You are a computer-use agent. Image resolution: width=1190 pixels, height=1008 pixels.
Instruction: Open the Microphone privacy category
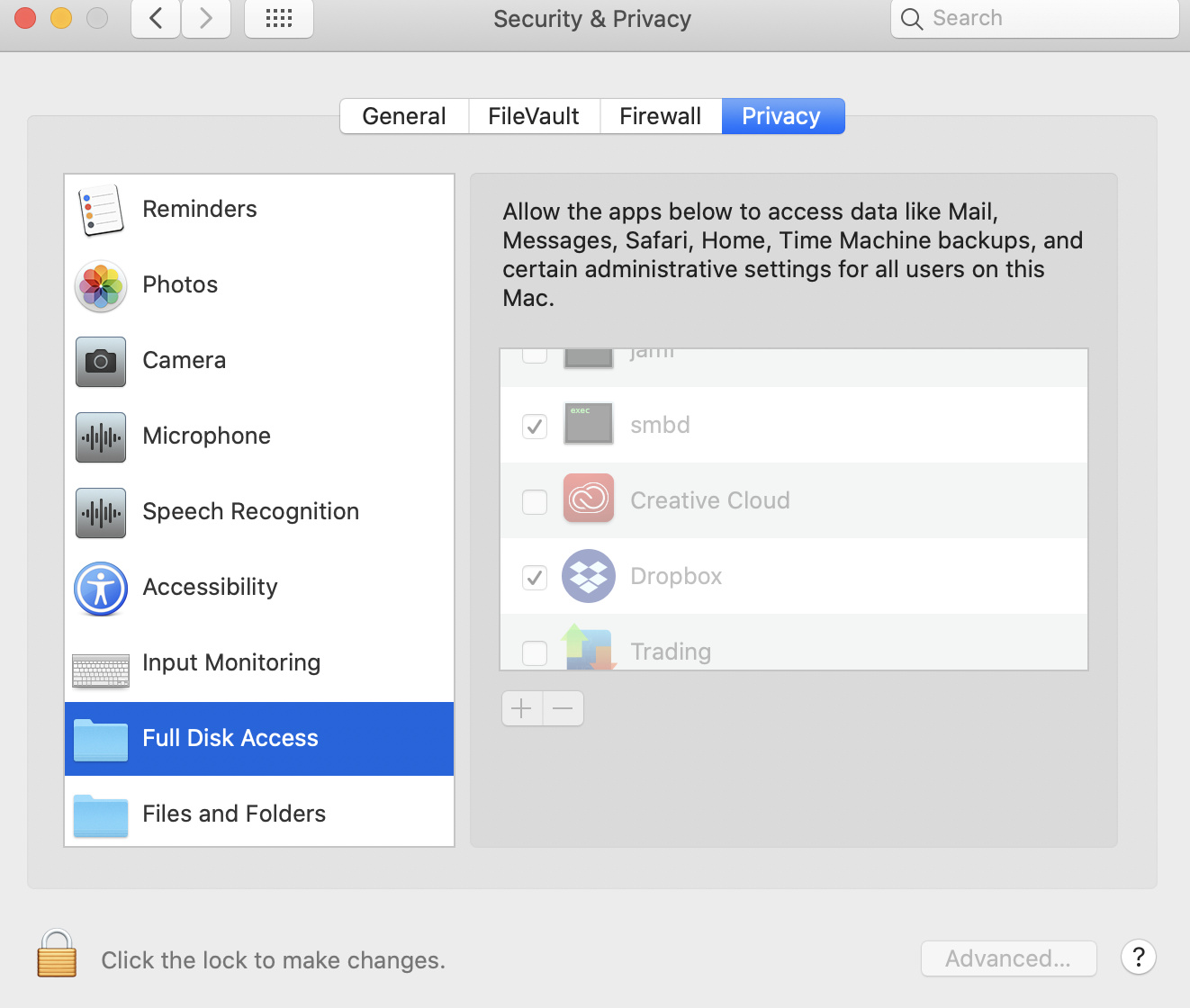206,436
